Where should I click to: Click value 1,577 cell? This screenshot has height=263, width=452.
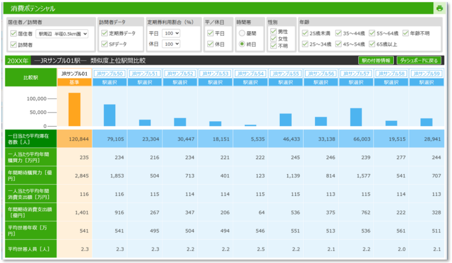click(356, 176)
